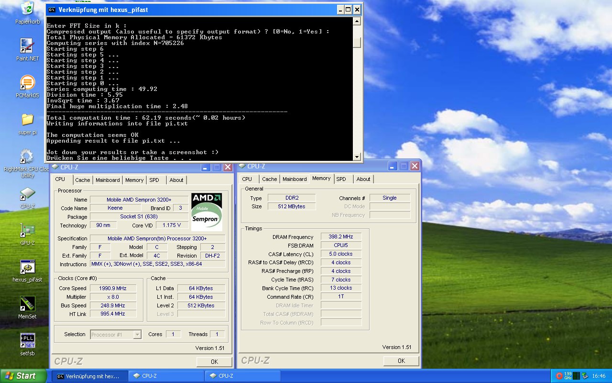
Task: Click console window title bar icon
Action: [52, 10]
